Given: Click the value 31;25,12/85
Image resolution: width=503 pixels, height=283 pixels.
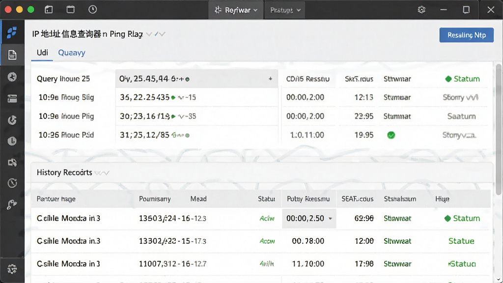Looking at the screenshot, I should click(x=144, y=135).
